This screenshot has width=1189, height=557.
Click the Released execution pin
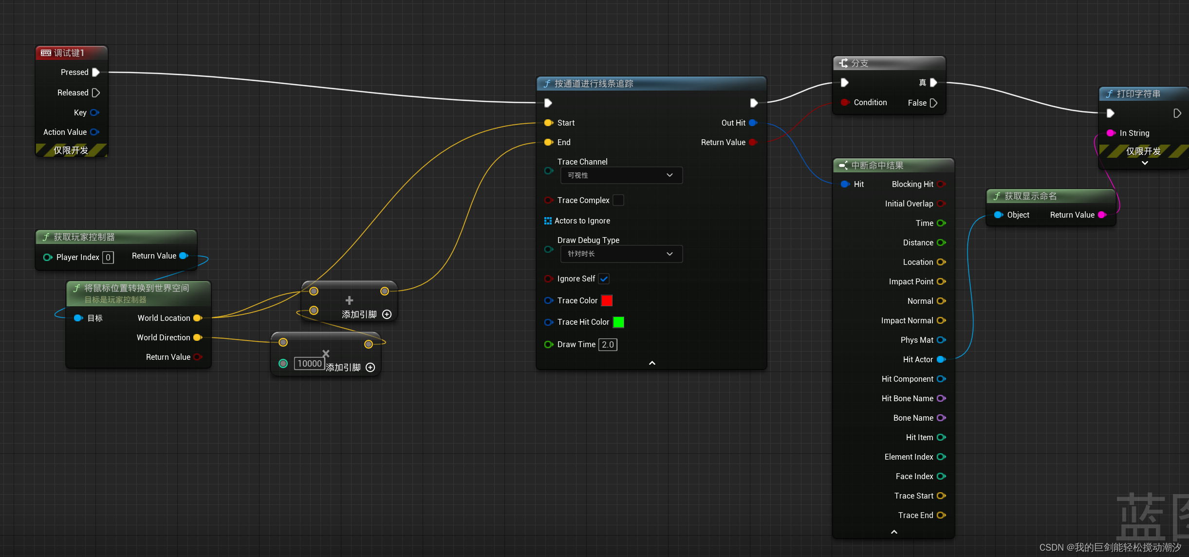click(x=96, y=93)
